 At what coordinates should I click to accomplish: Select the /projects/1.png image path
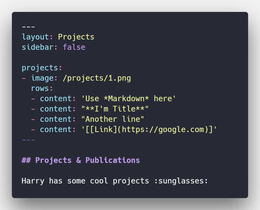click(97, 78)
